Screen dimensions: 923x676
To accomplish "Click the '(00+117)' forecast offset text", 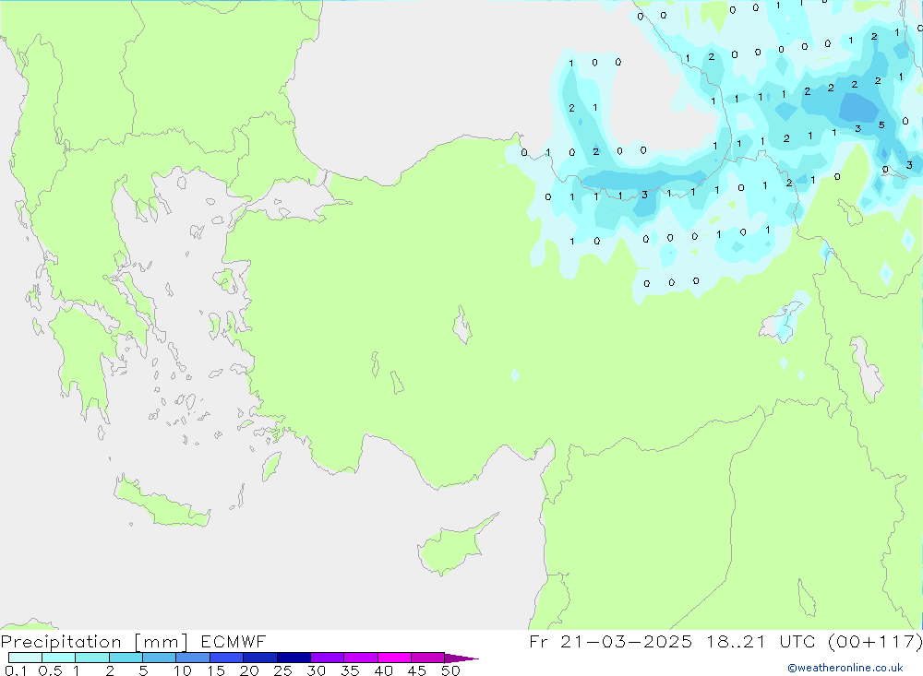I will click(x=875, y=642).
